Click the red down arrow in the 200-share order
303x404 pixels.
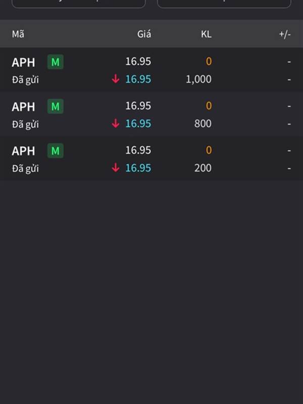click(x=116, y=168)
